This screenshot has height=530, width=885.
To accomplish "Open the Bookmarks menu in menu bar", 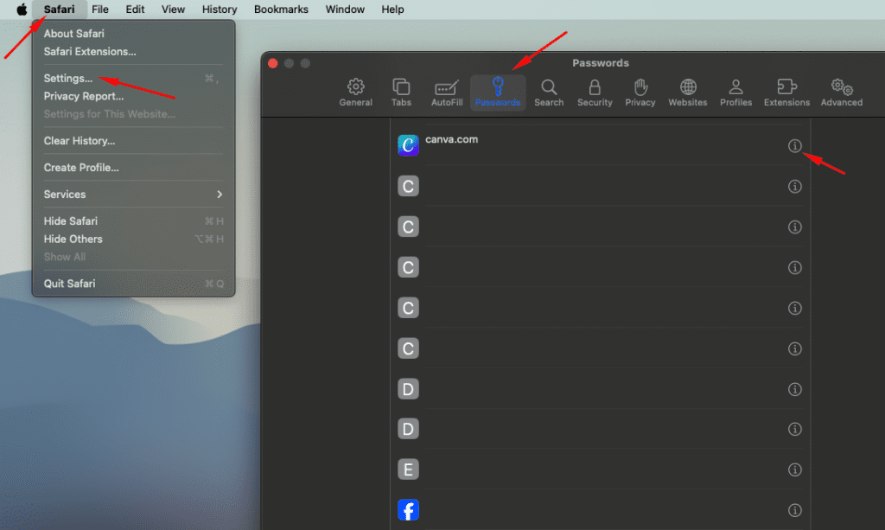I will tap(281, 10).
